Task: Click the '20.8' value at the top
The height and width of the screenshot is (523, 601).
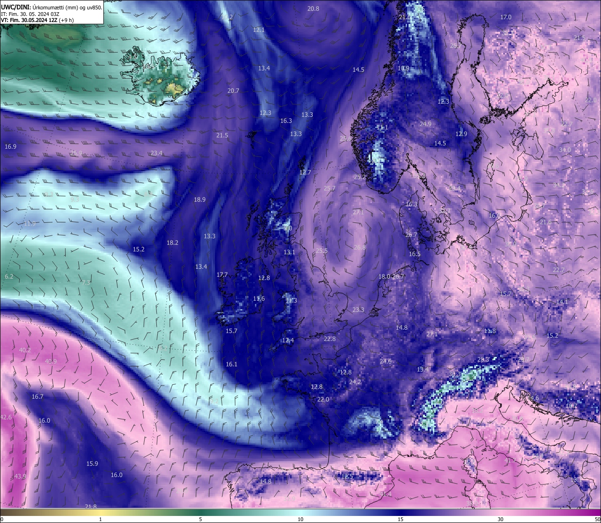Action: click(313, 9)
